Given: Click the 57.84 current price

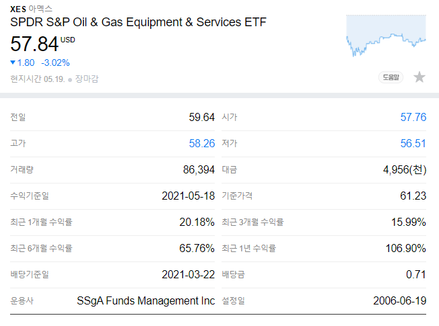Looking at the screenshot, I should [x=34, y=44].
